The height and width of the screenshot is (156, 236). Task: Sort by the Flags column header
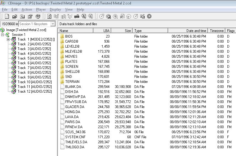[x=231, y=31]
